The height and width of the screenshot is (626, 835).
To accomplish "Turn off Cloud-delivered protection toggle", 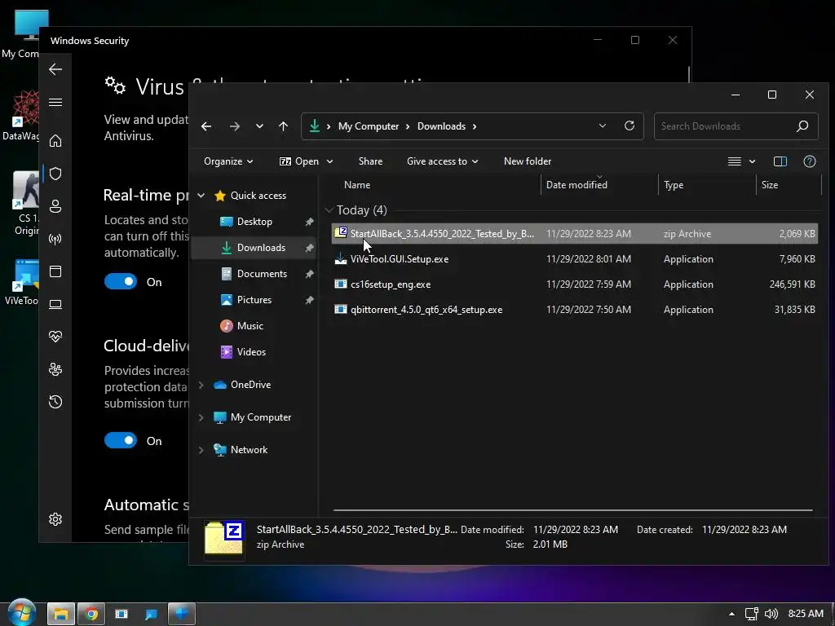I will 121,441.
